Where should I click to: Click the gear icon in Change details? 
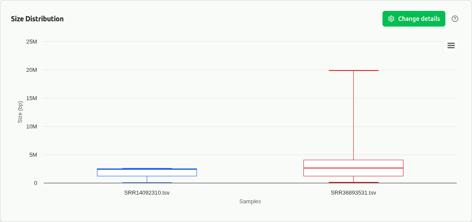[391, 19]
